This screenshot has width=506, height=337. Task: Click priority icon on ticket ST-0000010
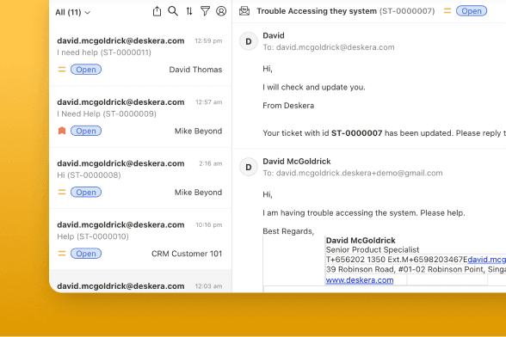[62, 253]
